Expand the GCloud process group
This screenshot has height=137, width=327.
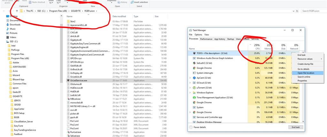coord(190,83)
